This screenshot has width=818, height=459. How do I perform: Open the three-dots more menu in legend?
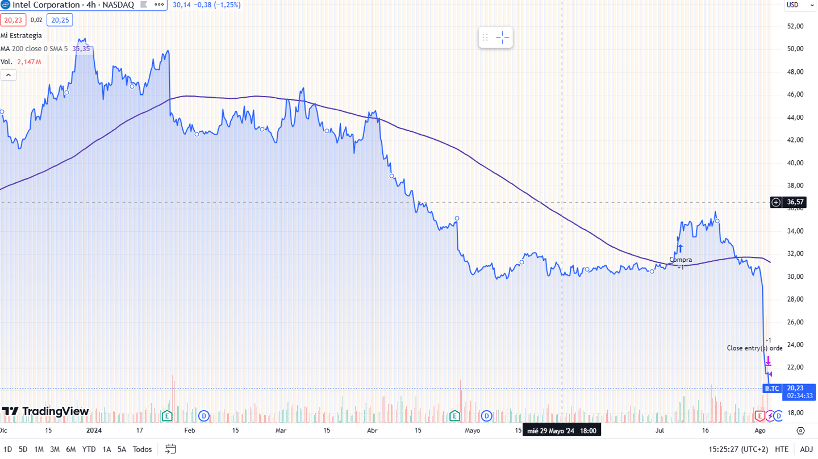(160, 5)
